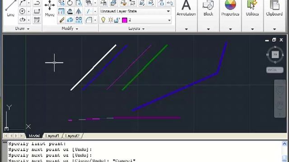The image size is (289, 162).
Task: Select the Ellipse tool
Action: [x=23, y=20]
